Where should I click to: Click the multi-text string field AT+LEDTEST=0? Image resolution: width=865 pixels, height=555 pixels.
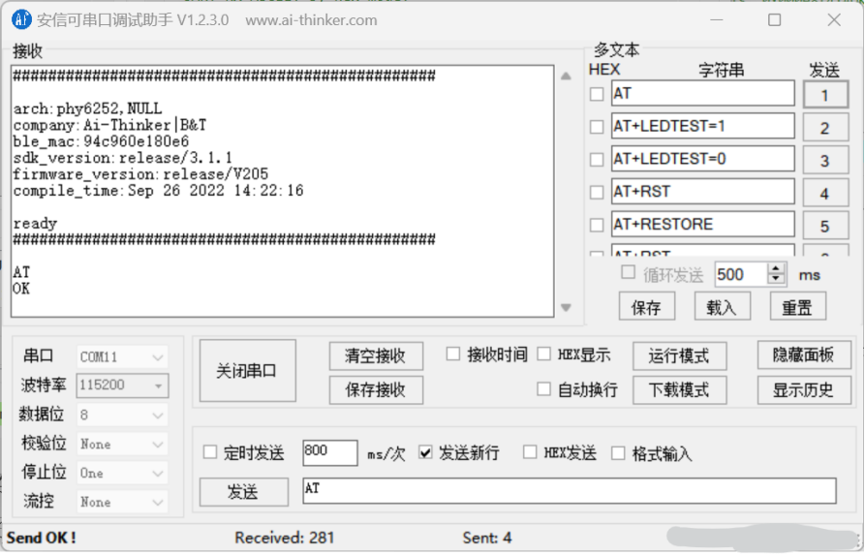click(x=703, y=159)
